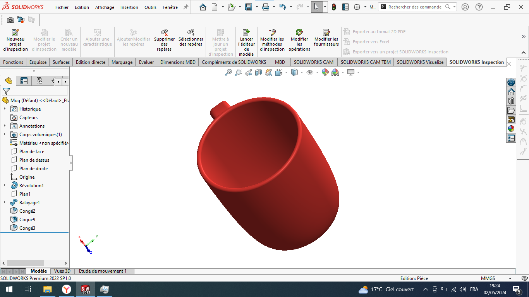Open the File Explorer task pane
Viewport: 529px width, 297px height.
click(511, 110)
